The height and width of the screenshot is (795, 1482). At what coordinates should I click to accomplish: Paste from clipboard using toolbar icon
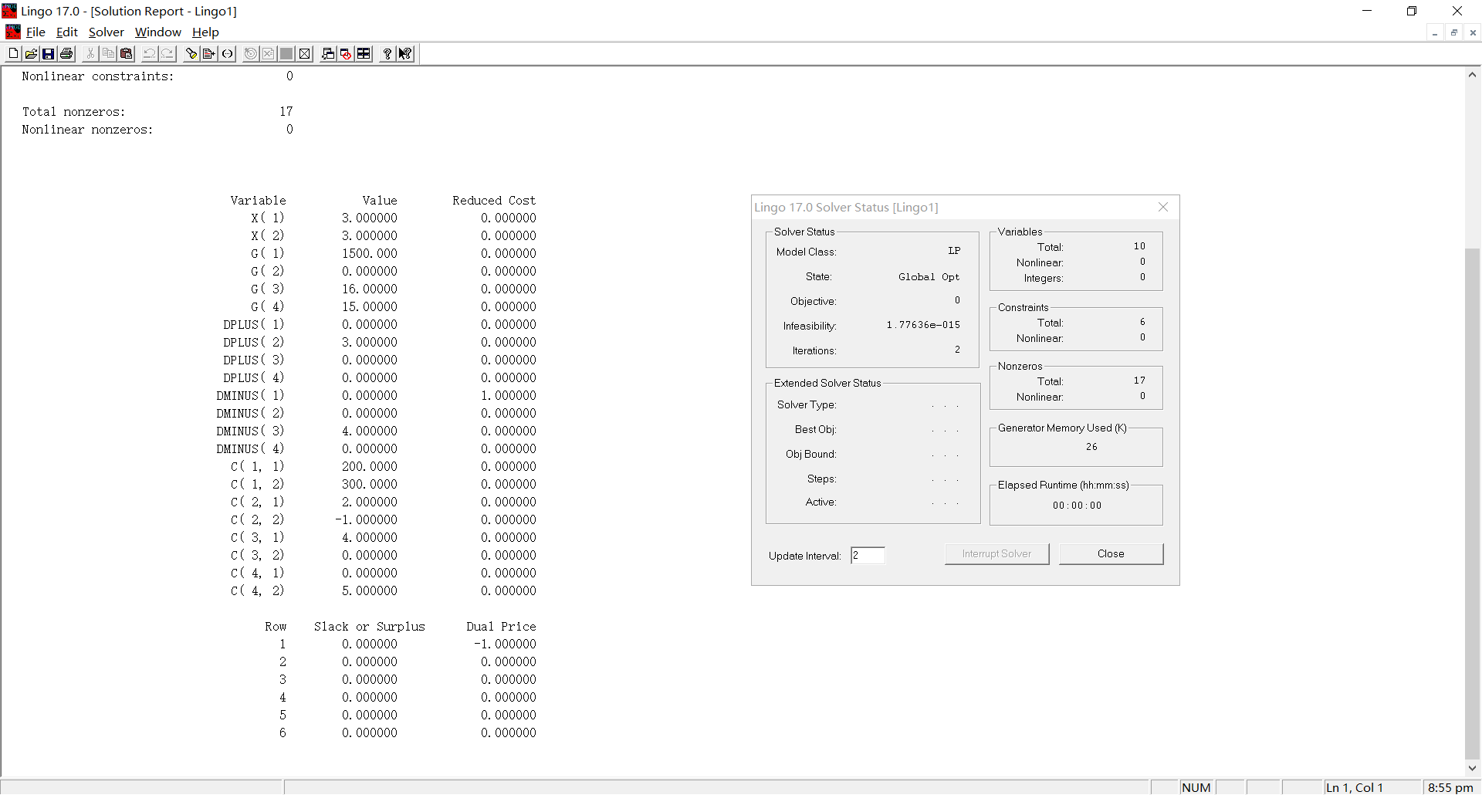point(127,54)
